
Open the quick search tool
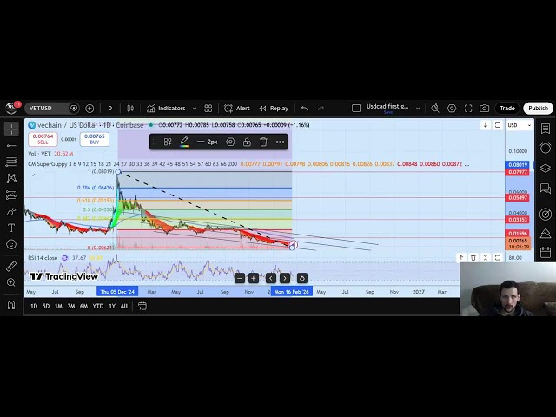coord(435,109)
